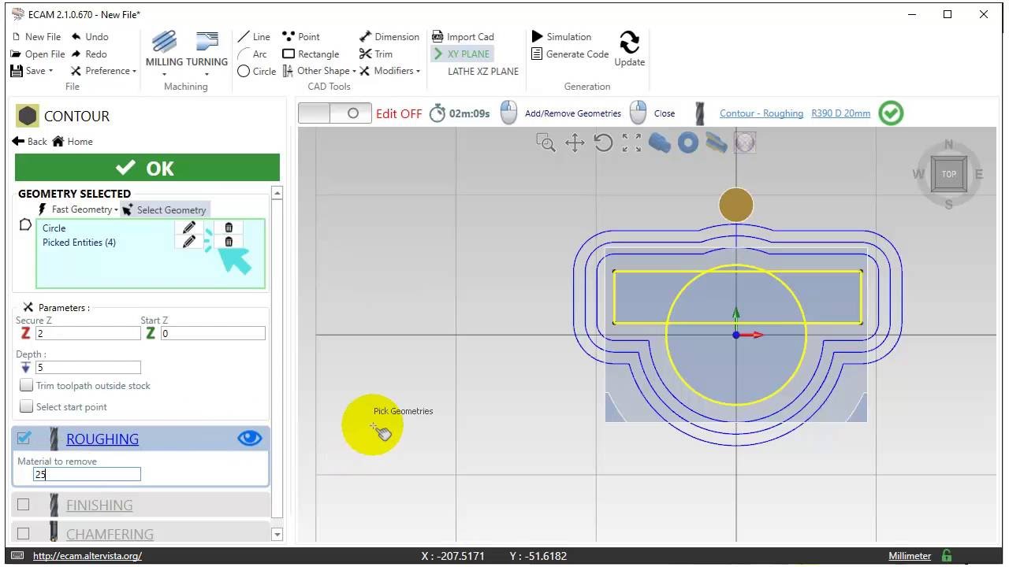
Task: Run the Simulation
Action: coord(561,37)
